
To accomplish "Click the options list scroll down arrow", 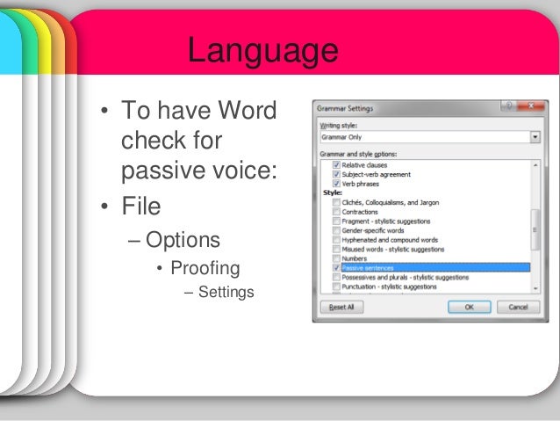I will pyautogui.click(x=535, y=288).
